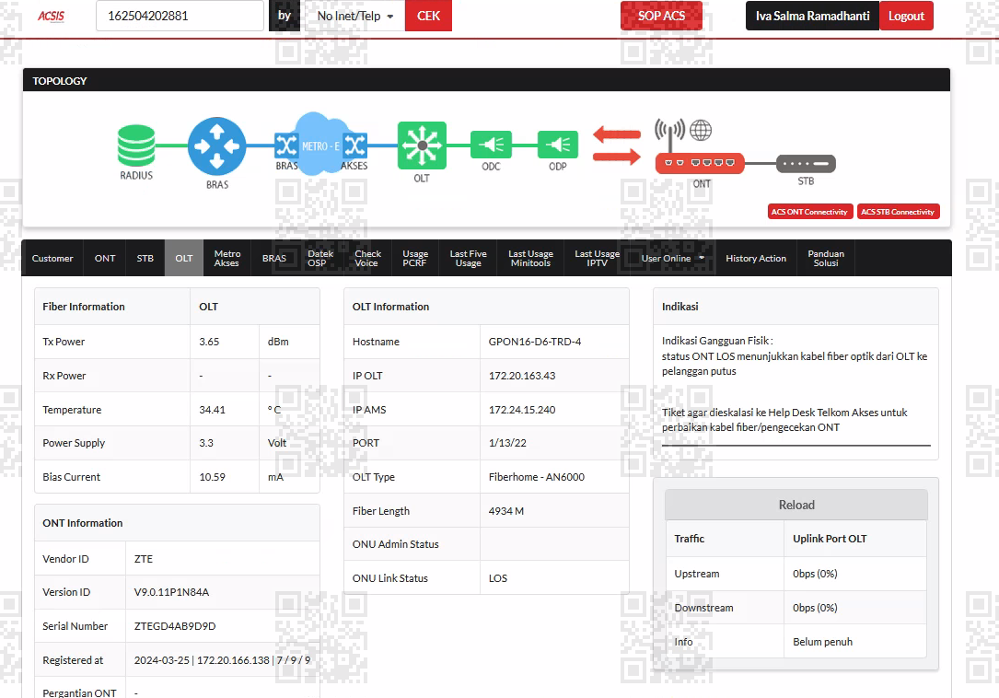Open the BRAS tab
The width and height of the screenshot is (999, 698).
(274, 258)
